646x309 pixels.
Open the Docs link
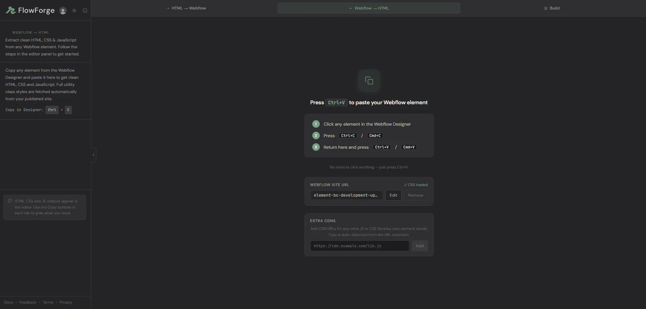pos(9,302)
